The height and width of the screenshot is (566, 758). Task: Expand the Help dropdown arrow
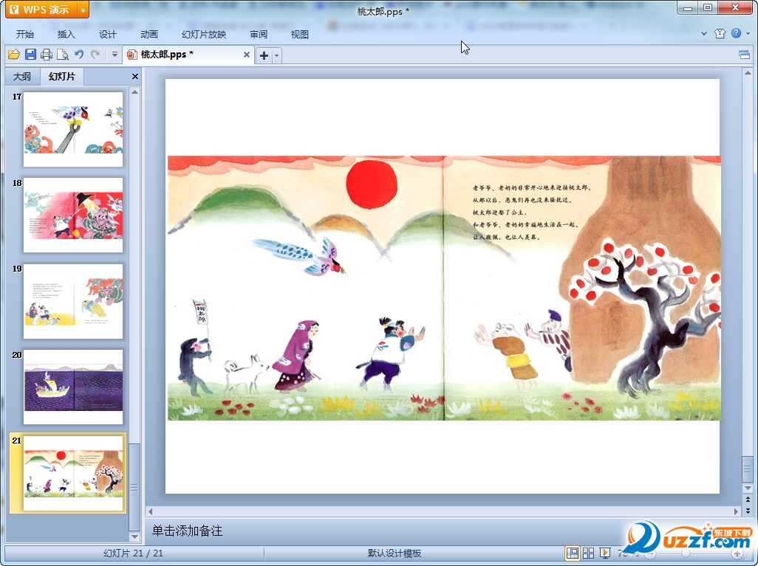pos(748,33)
